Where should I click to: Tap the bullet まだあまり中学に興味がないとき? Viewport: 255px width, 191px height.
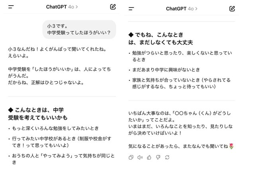(166, 70)
